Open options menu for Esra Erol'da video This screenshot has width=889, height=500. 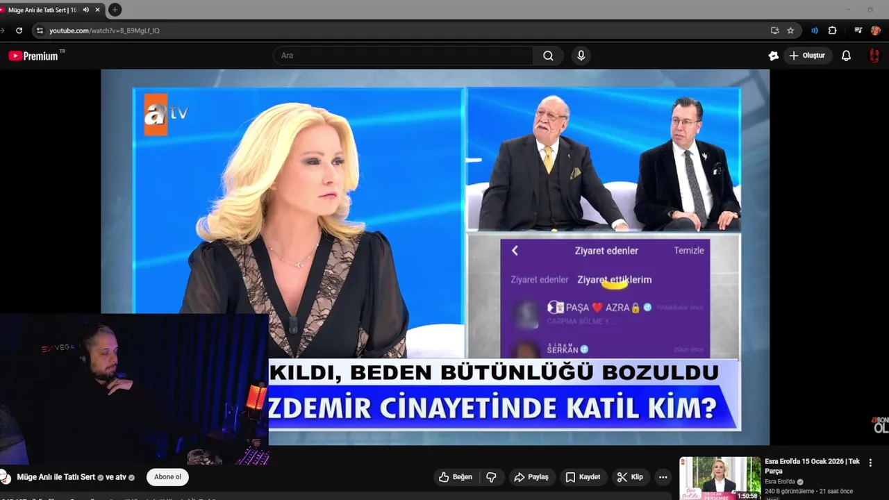pos(870,462)
